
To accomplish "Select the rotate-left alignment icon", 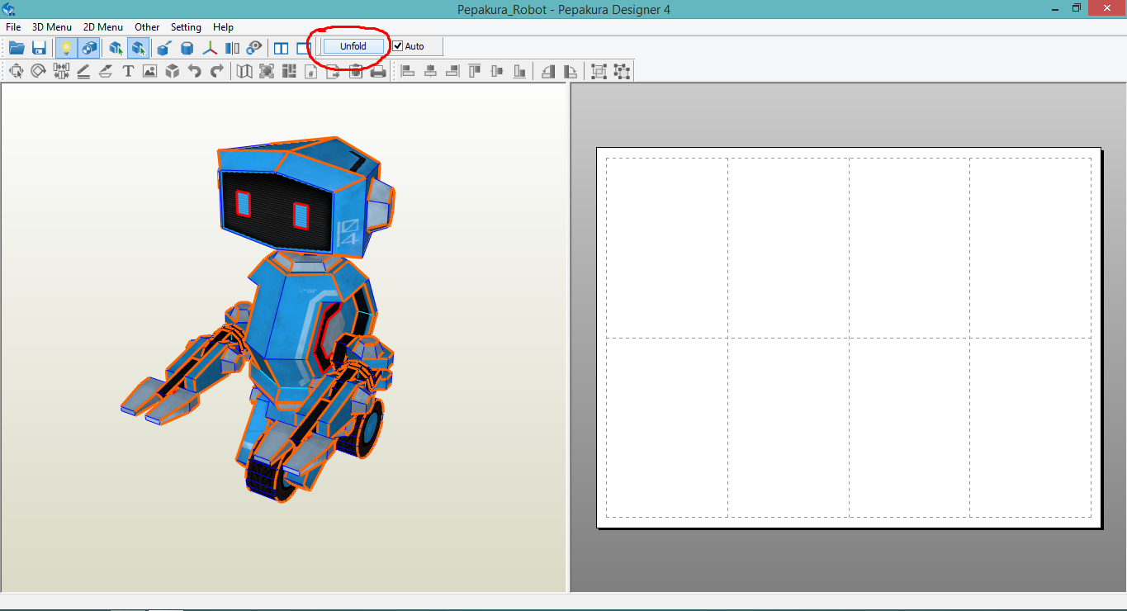I will click(x=548, y=71).
